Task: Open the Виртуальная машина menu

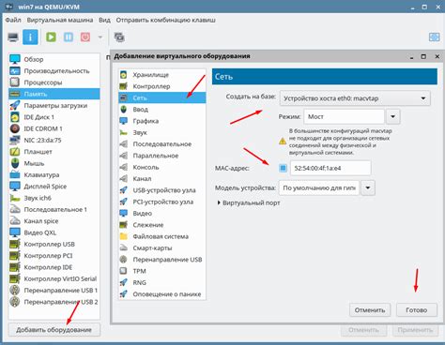Action: (x=60, y=20)
